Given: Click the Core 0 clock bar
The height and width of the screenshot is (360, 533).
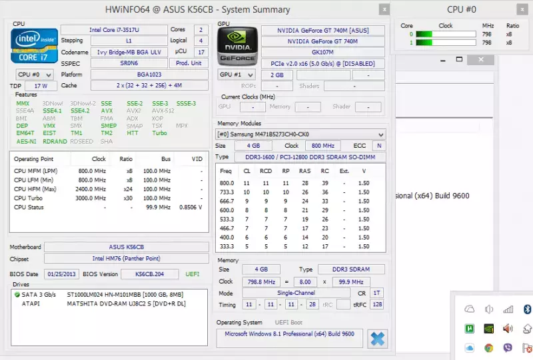Looking at the screenshot, I should [x=446, y=34].
